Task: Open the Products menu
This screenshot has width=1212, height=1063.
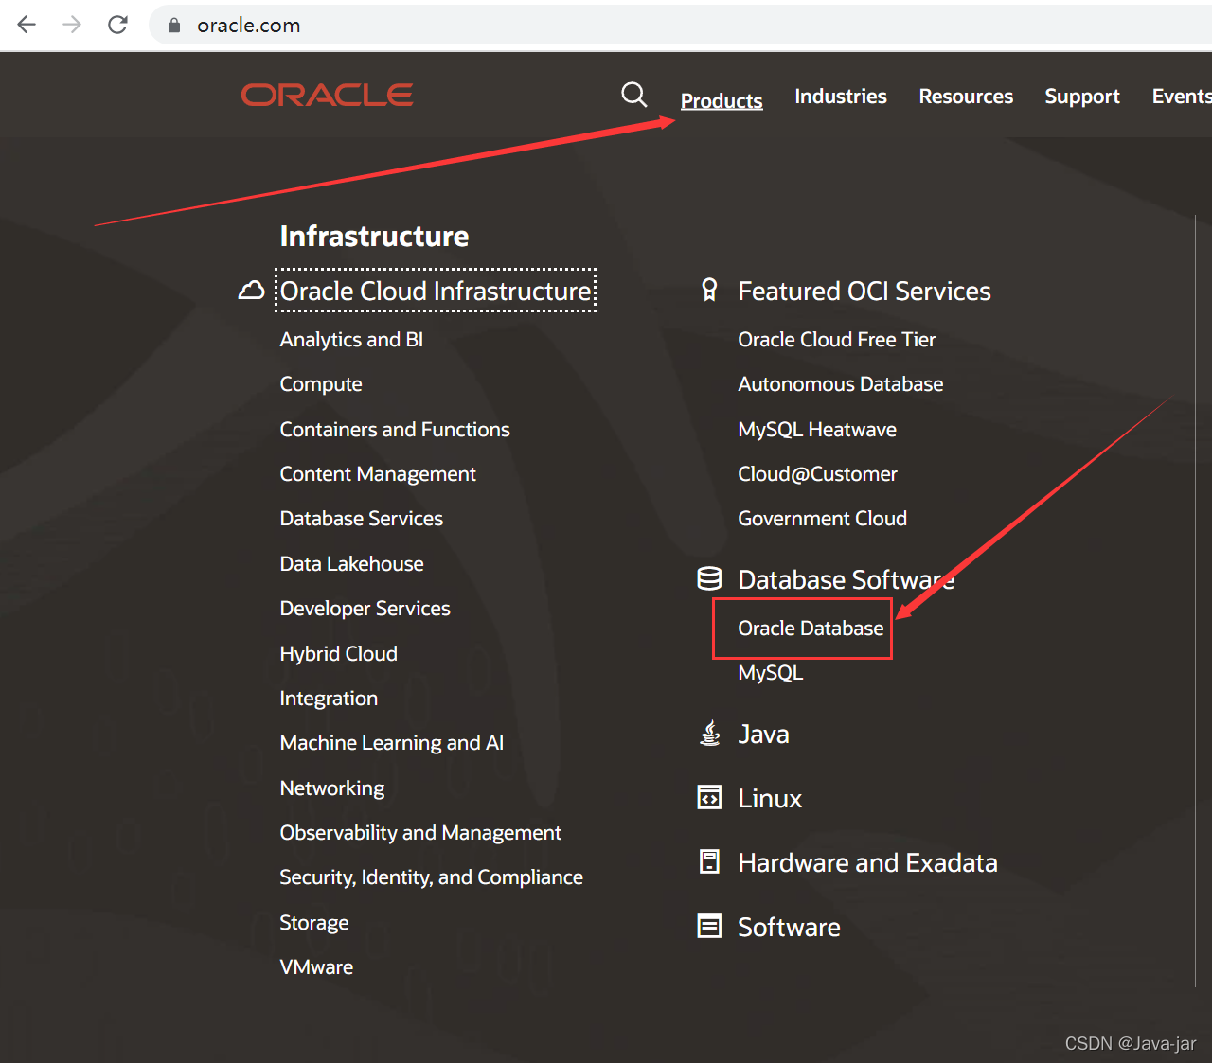Action: [x=722, y=99]
